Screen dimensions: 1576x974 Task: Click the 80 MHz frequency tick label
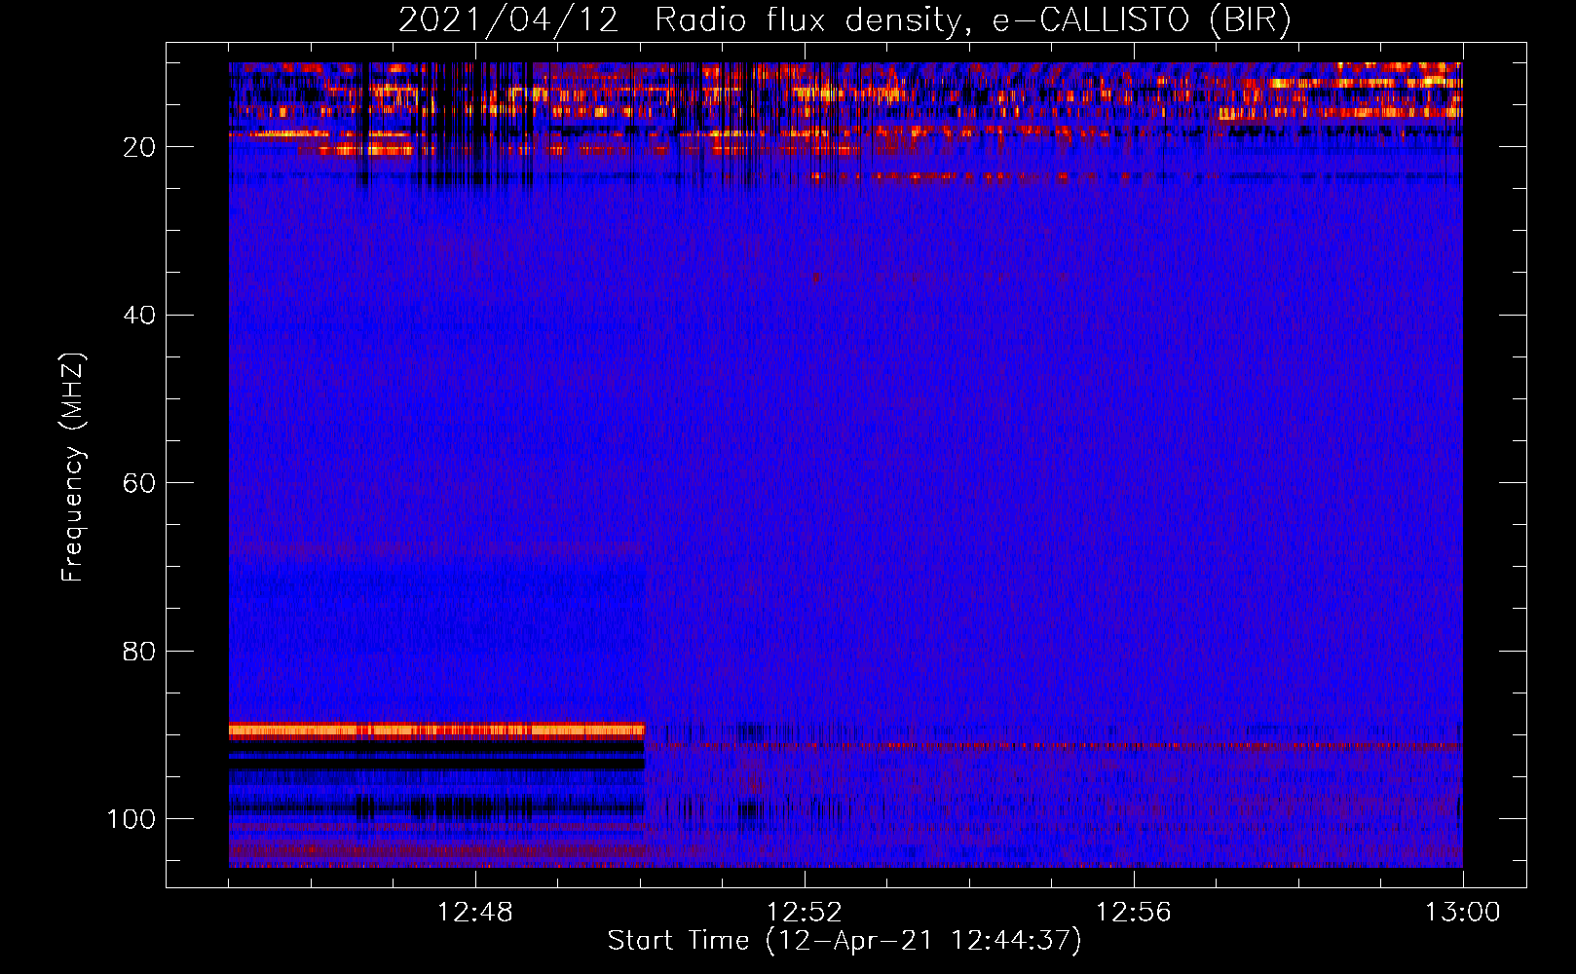[138, 651]
